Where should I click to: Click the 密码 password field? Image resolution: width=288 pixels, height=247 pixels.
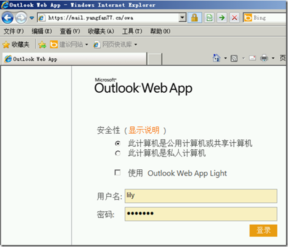click(201, 214)
